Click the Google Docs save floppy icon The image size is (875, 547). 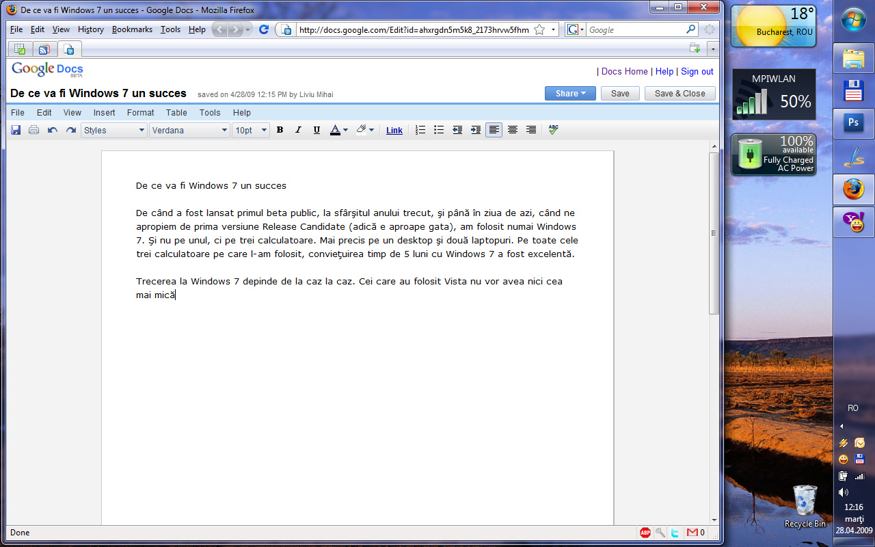click(x=16, y=130)
